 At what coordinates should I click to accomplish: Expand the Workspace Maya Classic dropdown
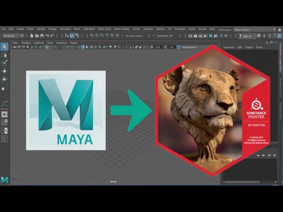pos(255,30)
